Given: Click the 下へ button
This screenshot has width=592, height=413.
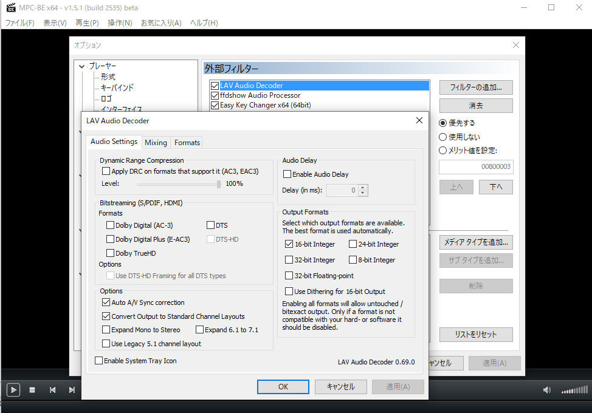Looking at the screenshot, I should coord(496,187).
